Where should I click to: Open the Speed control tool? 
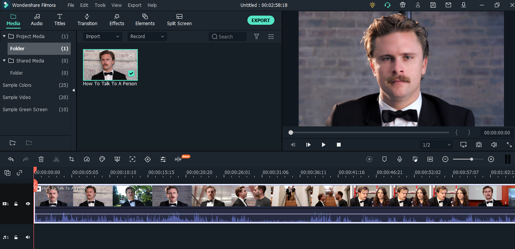87,159
